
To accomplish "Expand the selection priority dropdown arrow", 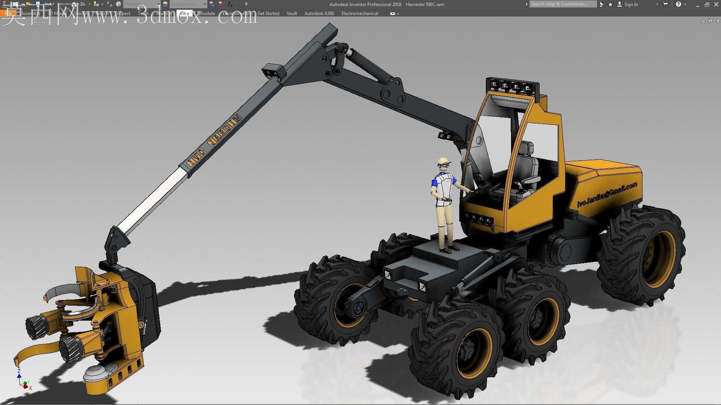I will click(102, 4).
